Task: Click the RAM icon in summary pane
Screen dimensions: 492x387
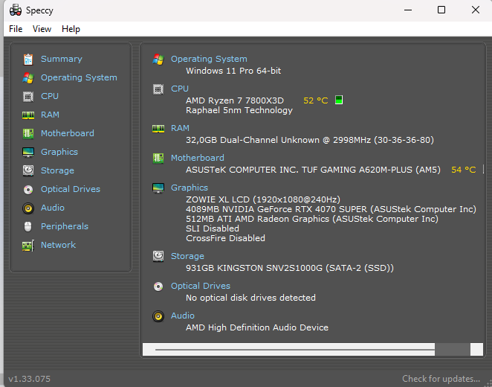Action: (158, 129)
